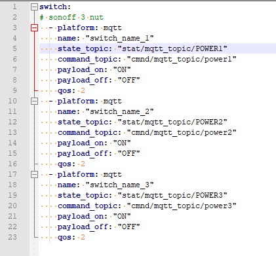The width and height of the screenshot is (276, 256).
Task: Click the comment '# sonoff 3 nut'
Action: 71,17
